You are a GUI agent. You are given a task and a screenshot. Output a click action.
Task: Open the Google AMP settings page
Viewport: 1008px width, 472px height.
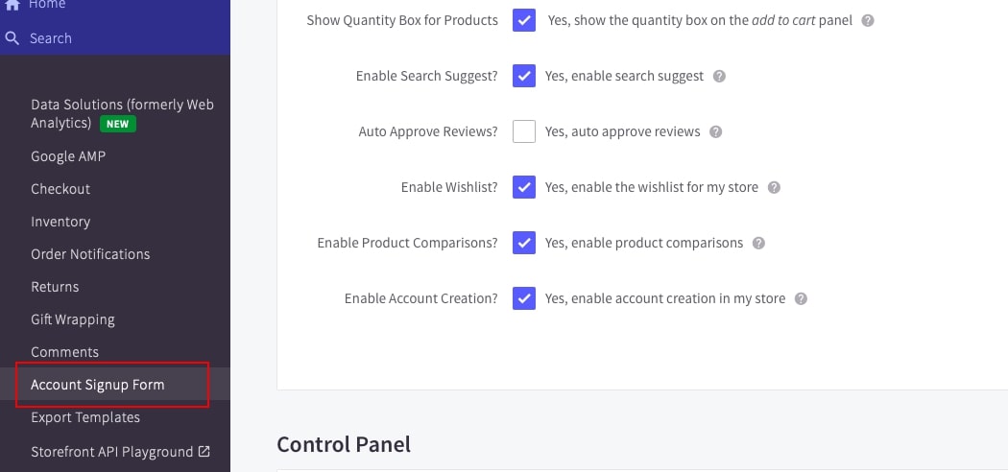point(68,156)
